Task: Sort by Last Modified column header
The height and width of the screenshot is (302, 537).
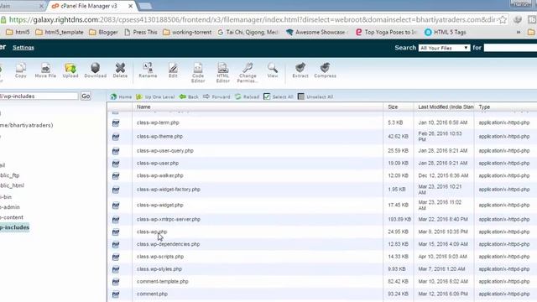Action: coord(446,107)
